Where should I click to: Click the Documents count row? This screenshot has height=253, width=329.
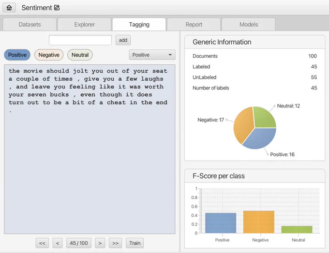point(254,56)
